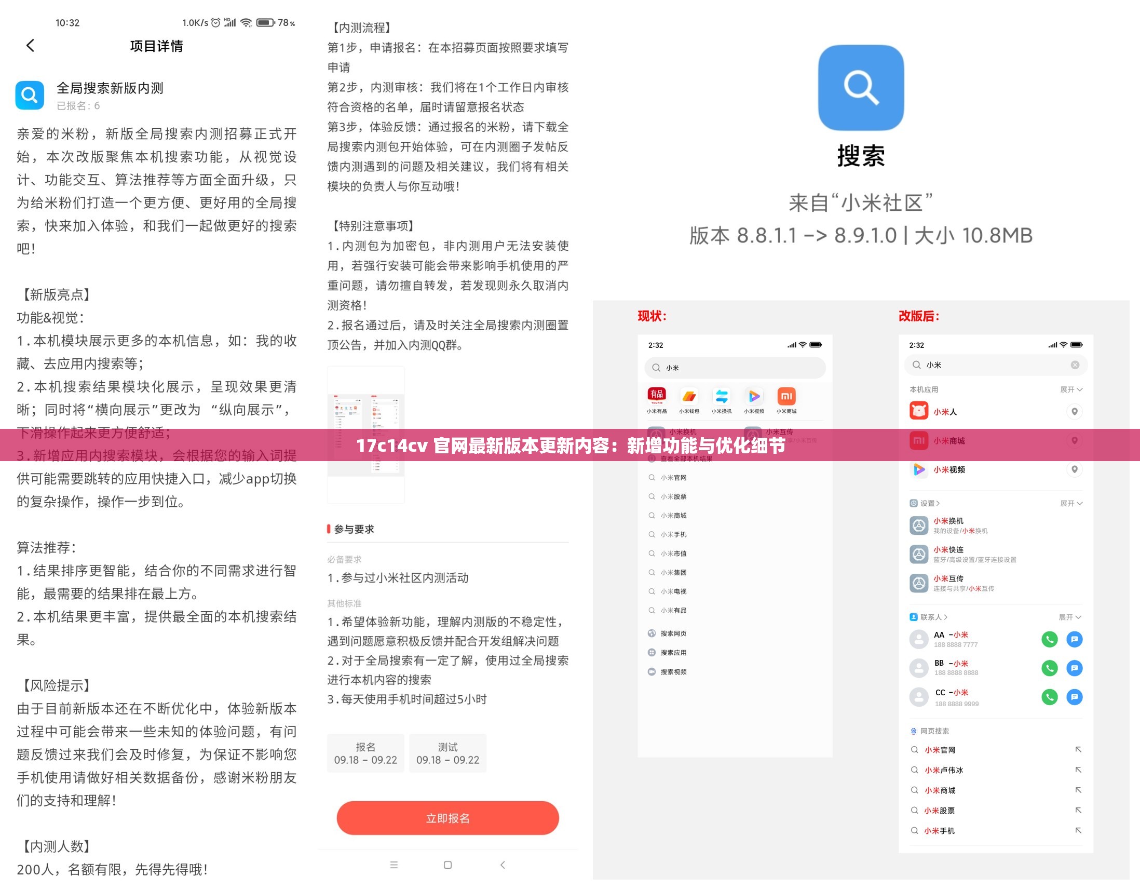
Task: Expand the 设置 results section
Action: (x=1071, y=503)
